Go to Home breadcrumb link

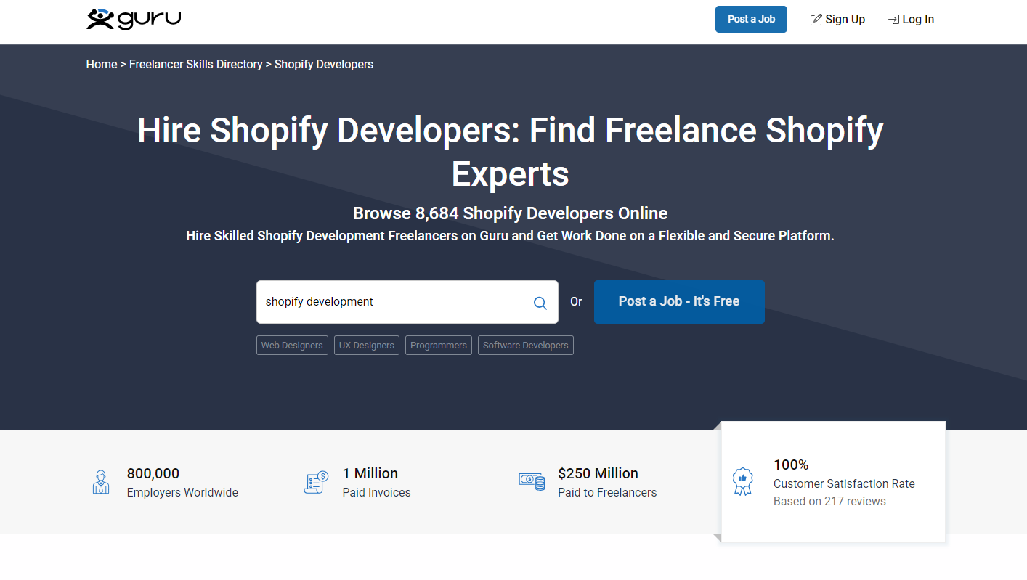point(102,64)
